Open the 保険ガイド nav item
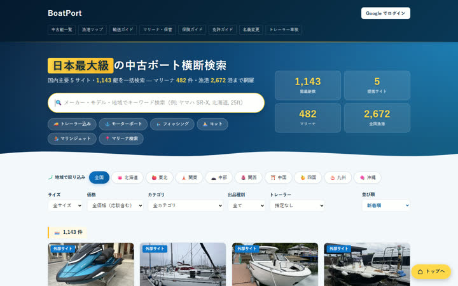458x286 pixels. pos(192,29)
